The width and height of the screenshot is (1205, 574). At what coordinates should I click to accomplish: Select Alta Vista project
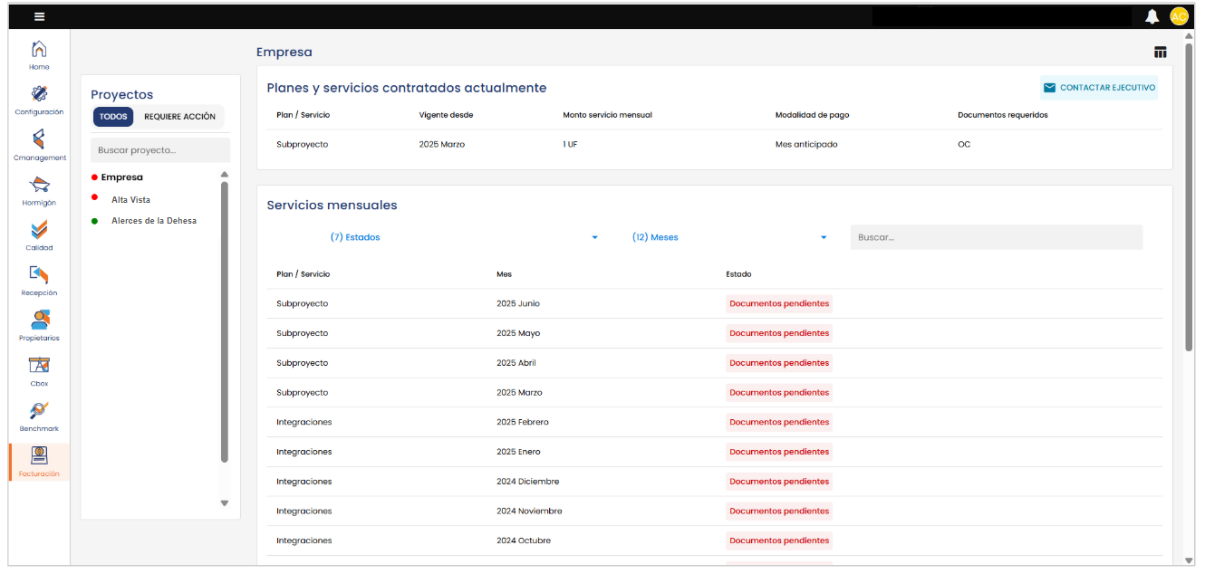point(130,199)
